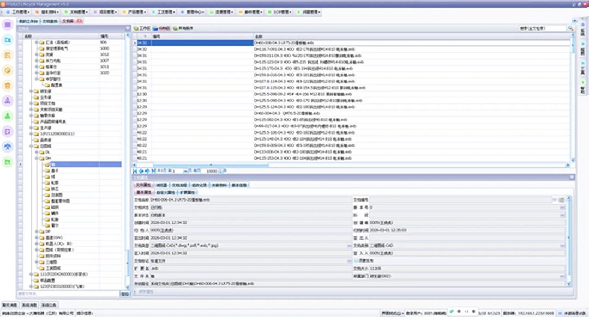589x317 pixels.
Task: Select row DH60-004-04.3 QM76.5-20 in file list
Action: coord(353,113)
